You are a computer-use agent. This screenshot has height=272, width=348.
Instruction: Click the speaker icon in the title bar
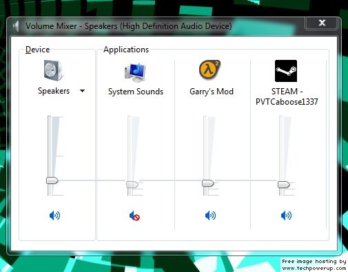tap(16, 25)
